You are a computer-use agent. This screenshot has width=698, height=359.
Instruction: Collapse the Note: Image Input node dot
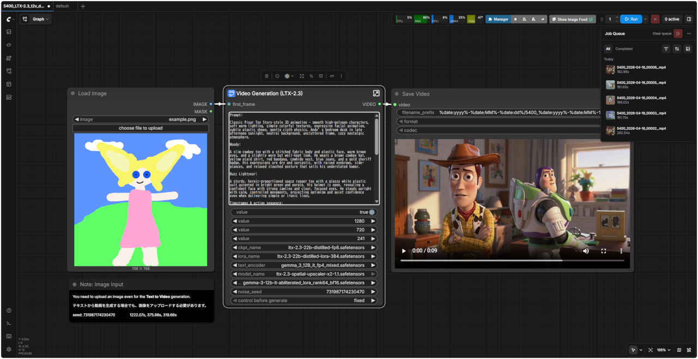[74, 284]
